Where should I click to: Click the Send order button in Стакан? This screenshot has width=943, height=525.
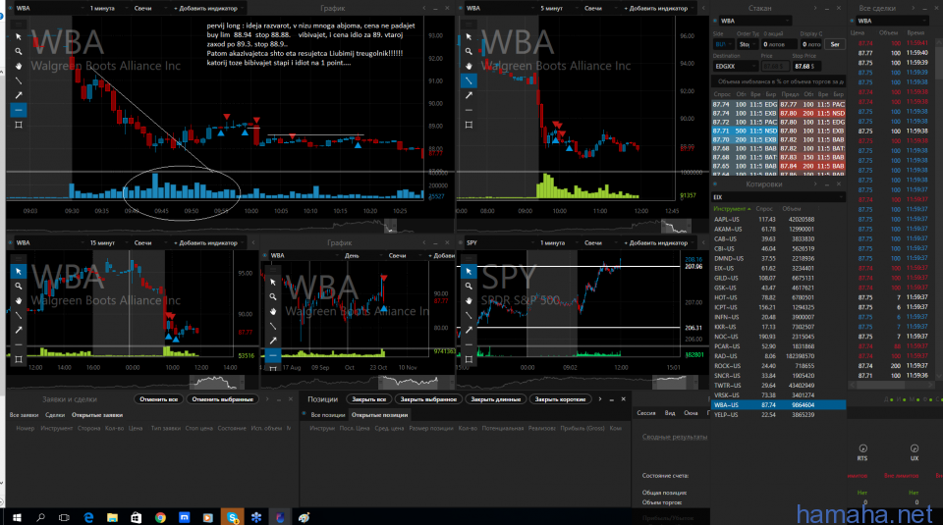pos(835,44)
